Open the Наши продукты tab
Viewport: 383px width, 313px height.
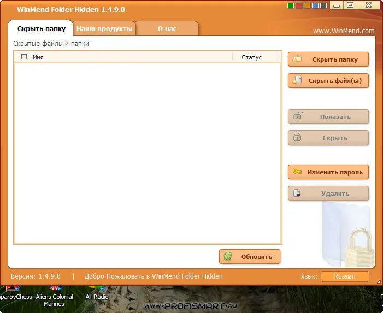[x=104, y=28]
